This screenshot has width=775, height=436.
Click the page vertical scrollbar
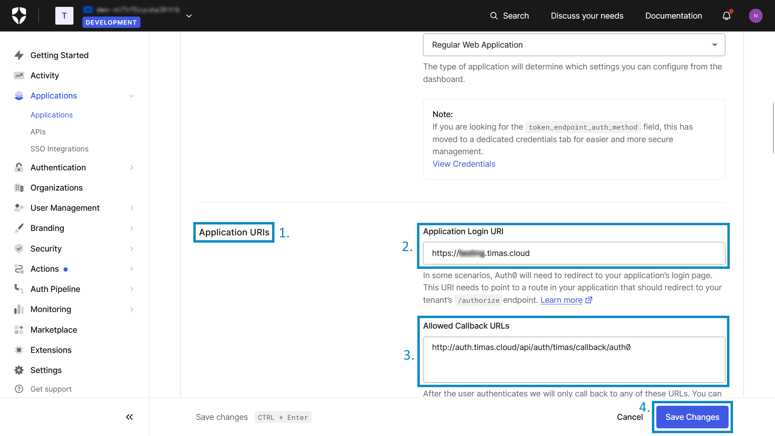click(x=773, y=128)
